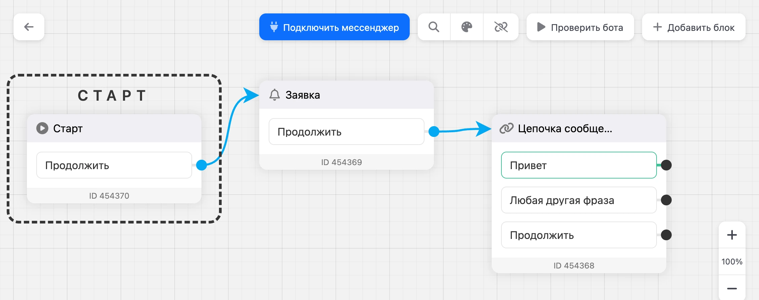Click Добавить блок button
This screenshot has height=300, width=759.
(694, 27)
